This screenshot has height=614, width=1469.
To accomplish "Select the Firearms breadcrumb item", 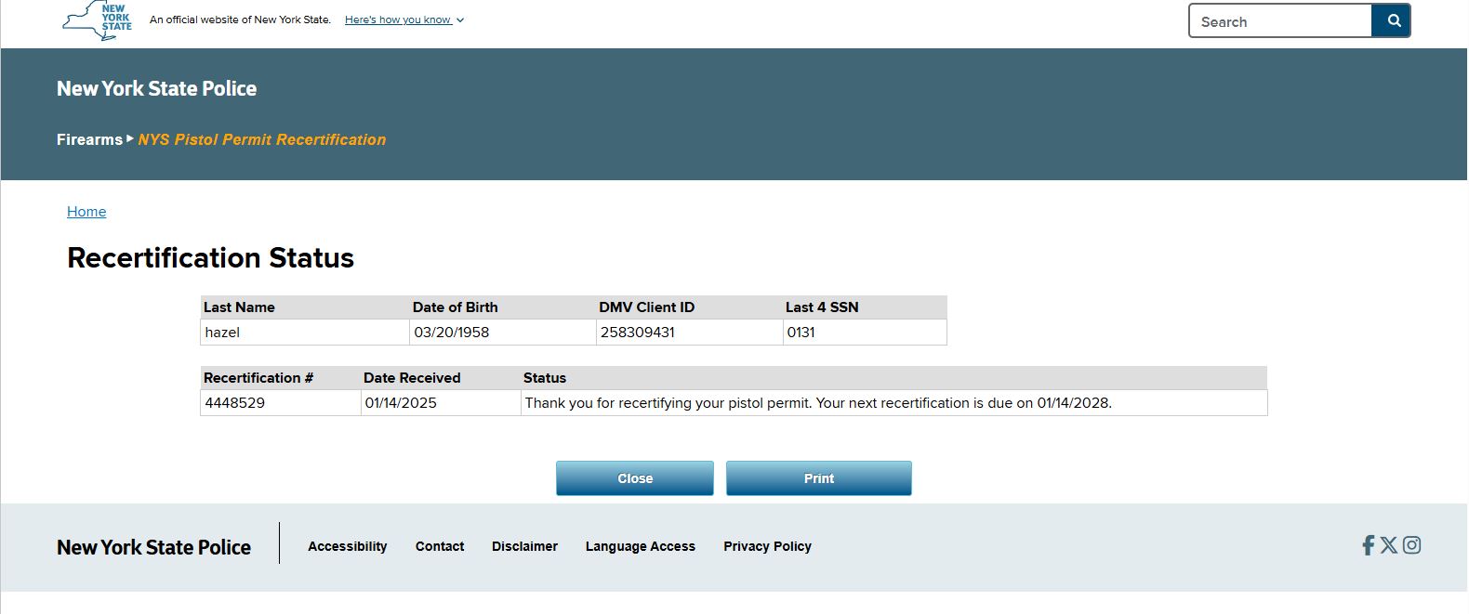I will (x=89, y=139).
